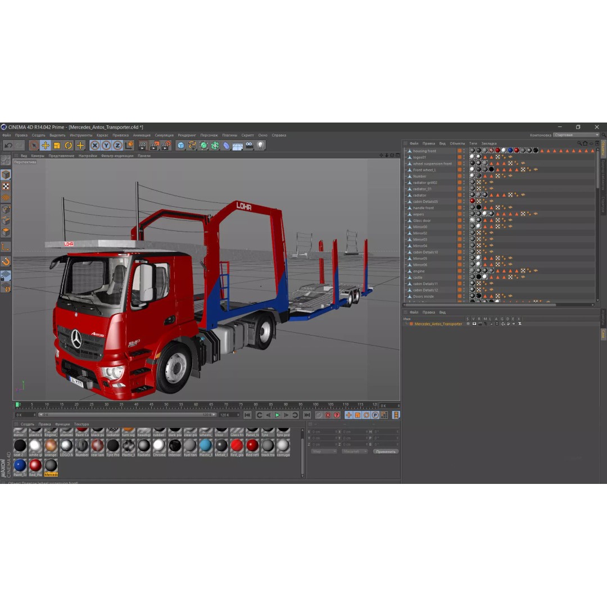
Task: Select the highlighted Mercedes material swatch
Action: (x=51, y=467)
